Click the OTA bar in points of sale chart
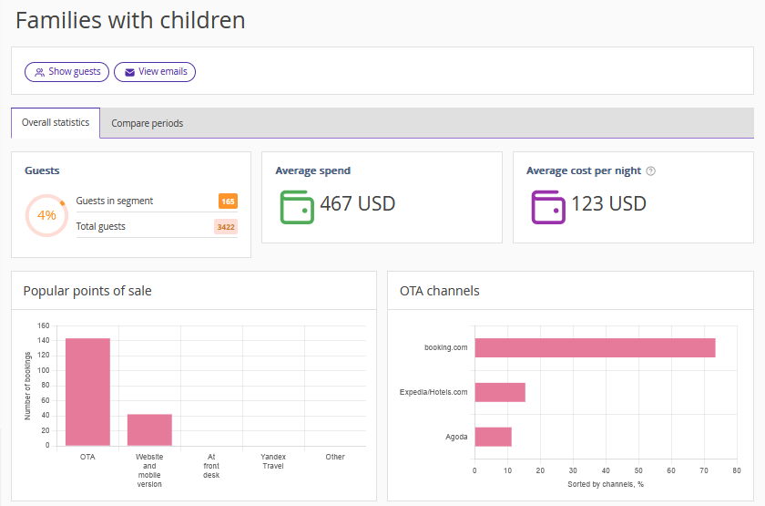Viewport: 765px width, 506px height. [87, 392]
